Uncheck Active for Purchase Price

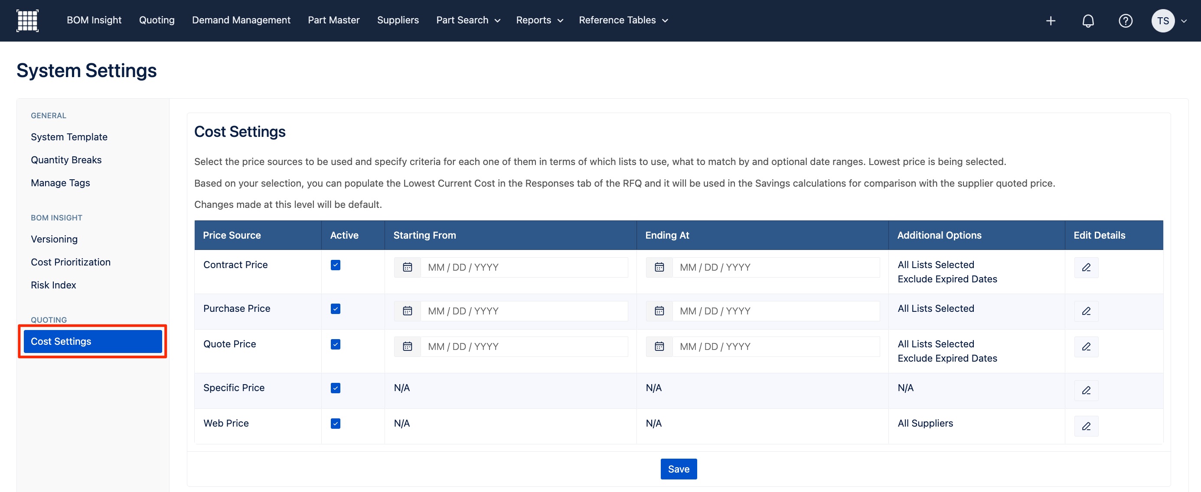click(335, 309)
